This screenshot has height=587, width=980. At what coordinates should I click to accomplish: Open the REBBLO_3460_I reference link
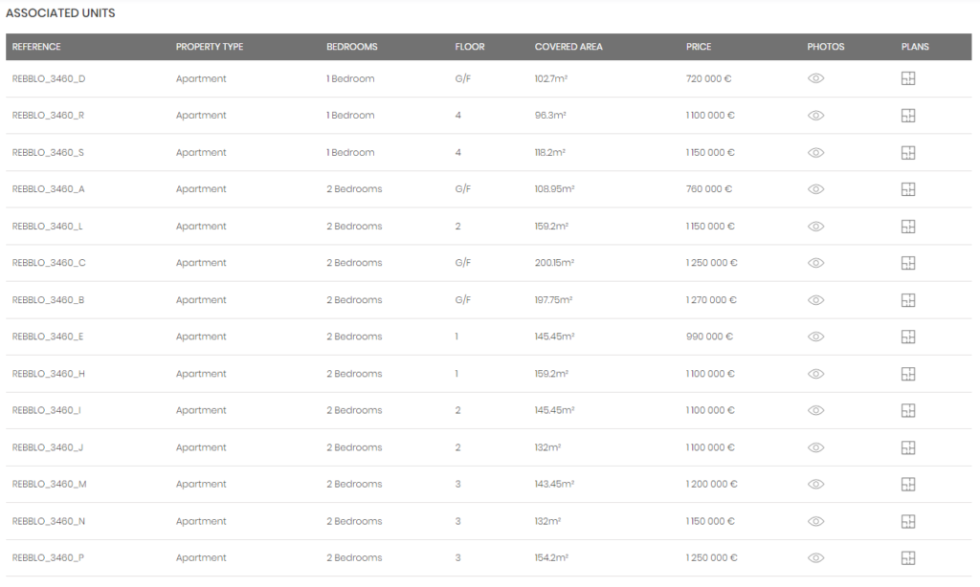[x=47, y=410]
